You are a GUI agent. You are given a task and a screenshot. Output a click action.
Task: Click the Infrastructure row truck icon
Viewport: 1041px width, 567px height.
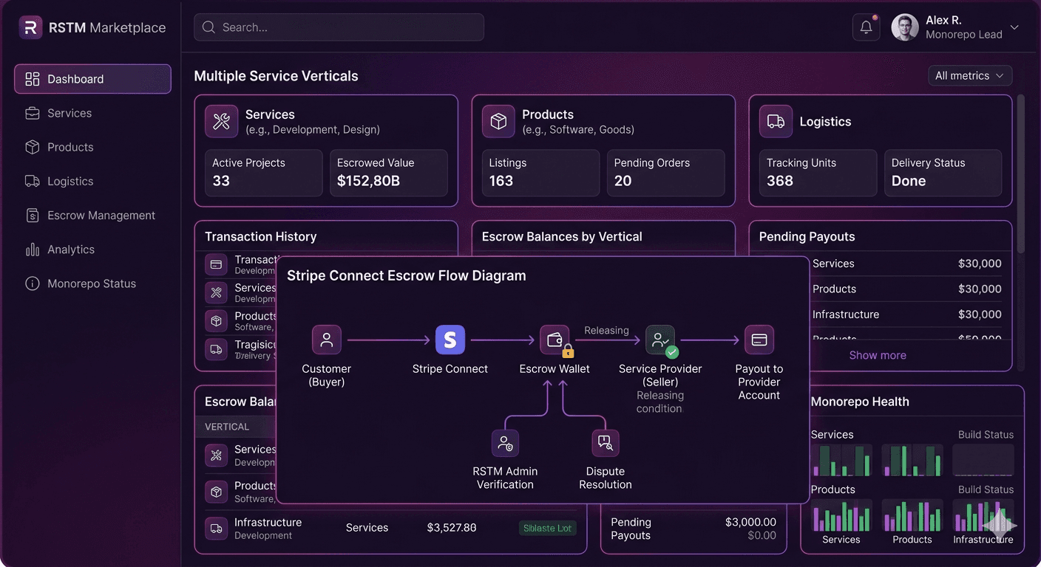click(217, 529)
